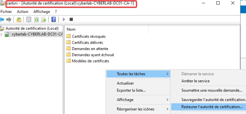Image resolution: width=246 pixels, height=114 pixels.
Task: Click the blue Back arrow in toolbar
Action: point(2,19)
